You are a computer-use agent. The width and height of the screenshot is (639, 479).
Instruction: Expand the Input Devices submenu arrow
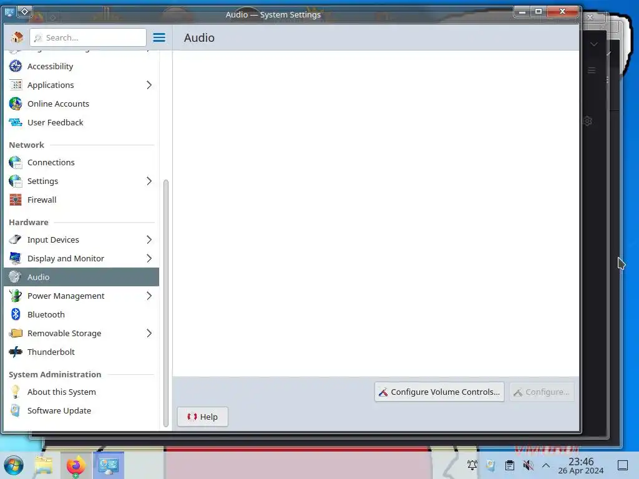point(149,239)
